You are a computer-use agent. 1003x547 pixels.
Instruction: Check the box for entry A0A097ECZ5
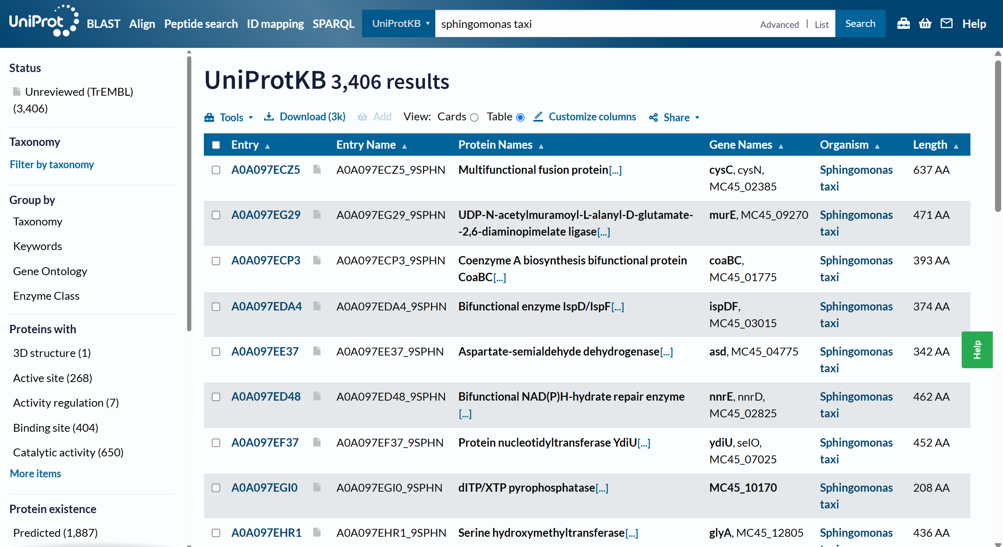[x=216, y=170]
